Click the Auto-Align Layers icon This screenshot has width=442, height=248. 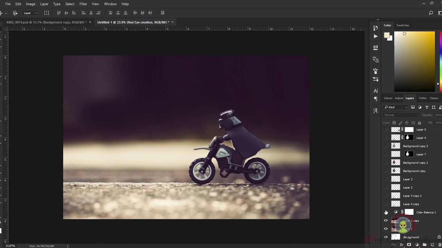pos(163,13)
